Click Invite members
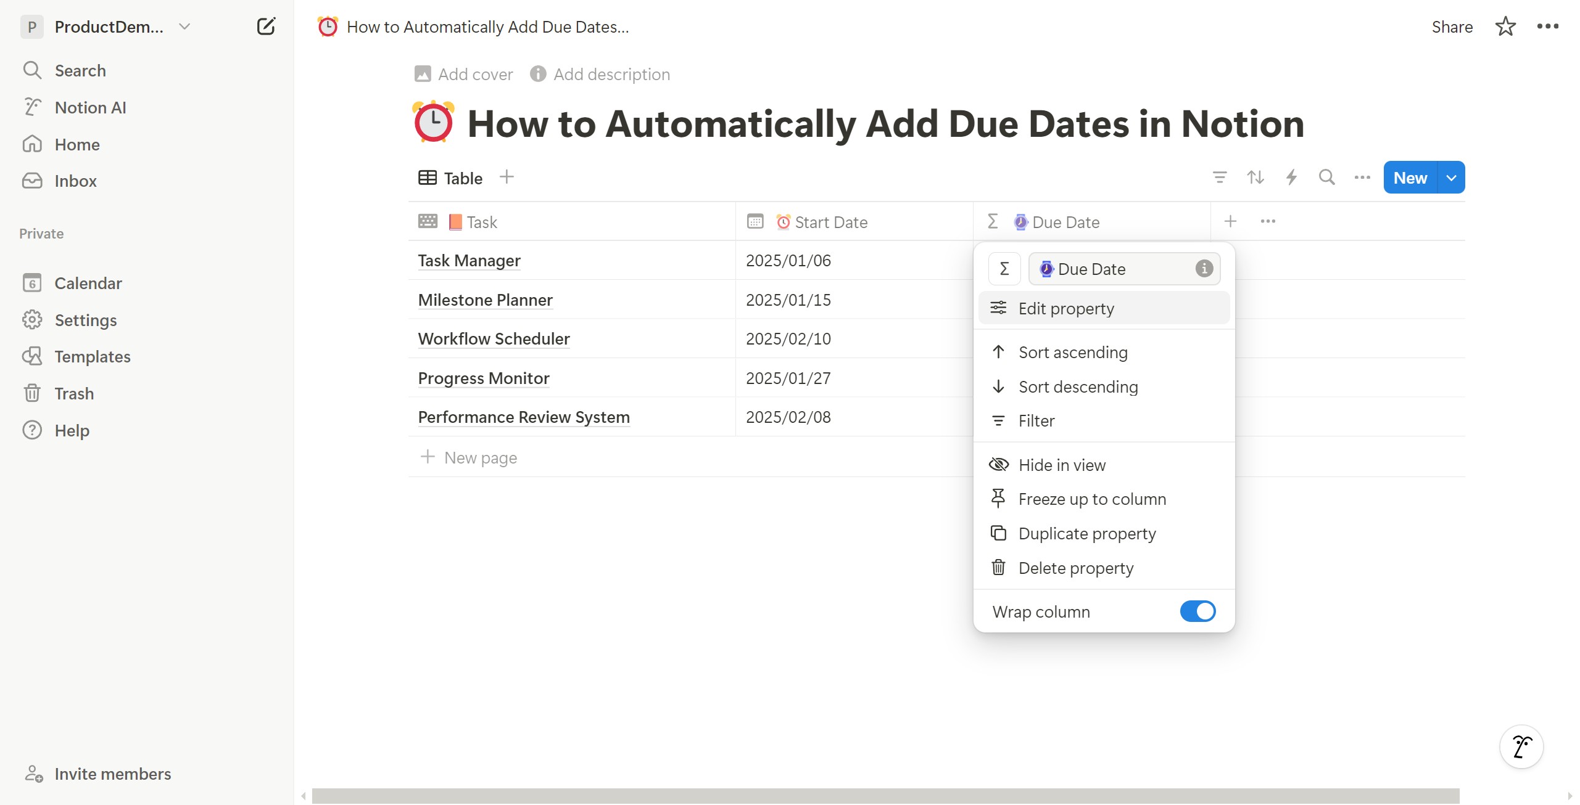The image size is (1580, 805). pos(112,774)
